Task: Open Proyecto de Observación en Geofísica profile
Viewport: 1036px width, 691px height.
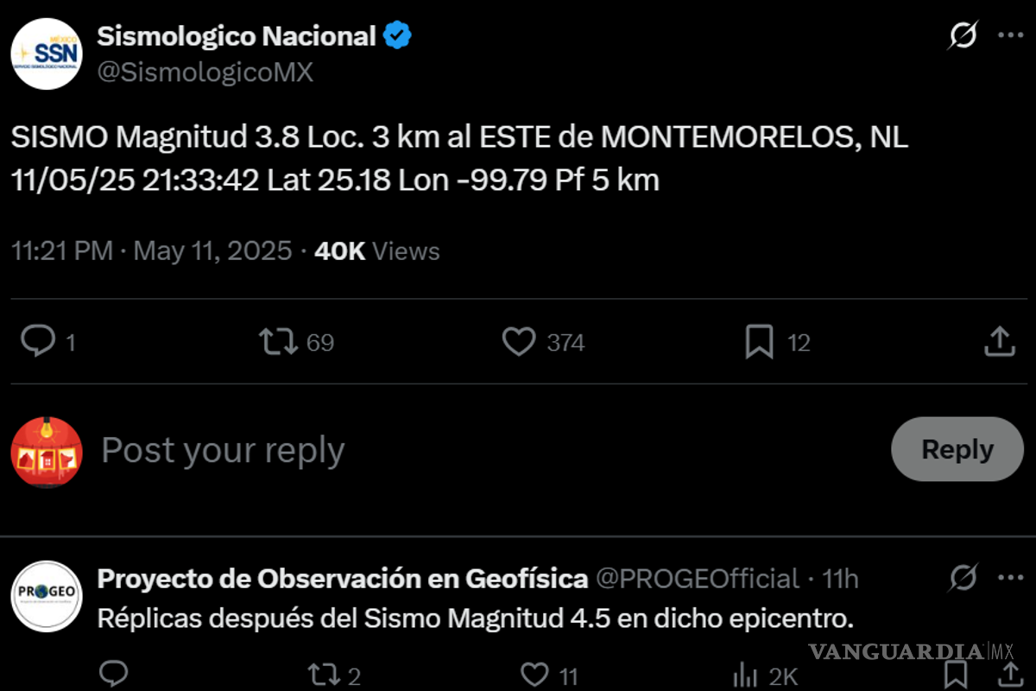Action: 343,578
